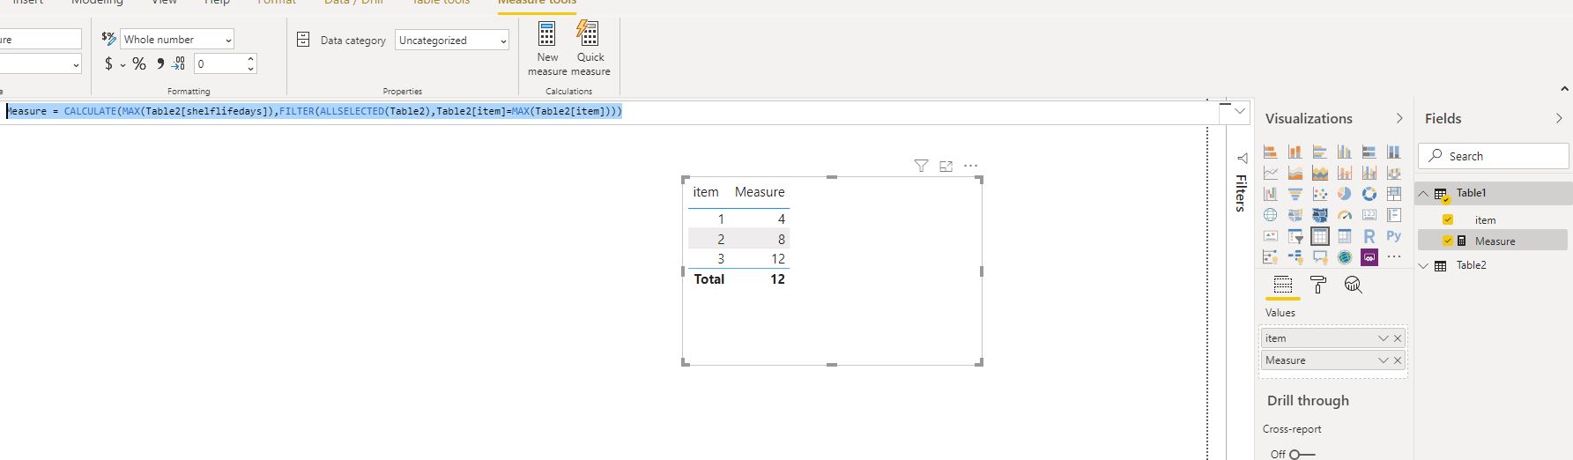Screen dimensions: 1573x460
Task: Click the percentage format icon
Action: [139, 63]
